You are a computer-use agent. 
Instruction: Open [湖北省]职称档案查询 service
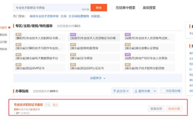(84, 48)
